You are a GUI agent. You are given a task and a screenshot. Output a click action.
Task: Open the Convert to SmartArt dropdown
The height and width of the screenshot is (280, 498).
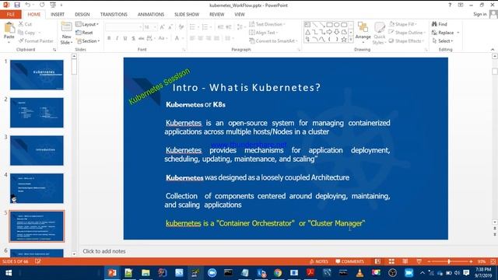273,40
